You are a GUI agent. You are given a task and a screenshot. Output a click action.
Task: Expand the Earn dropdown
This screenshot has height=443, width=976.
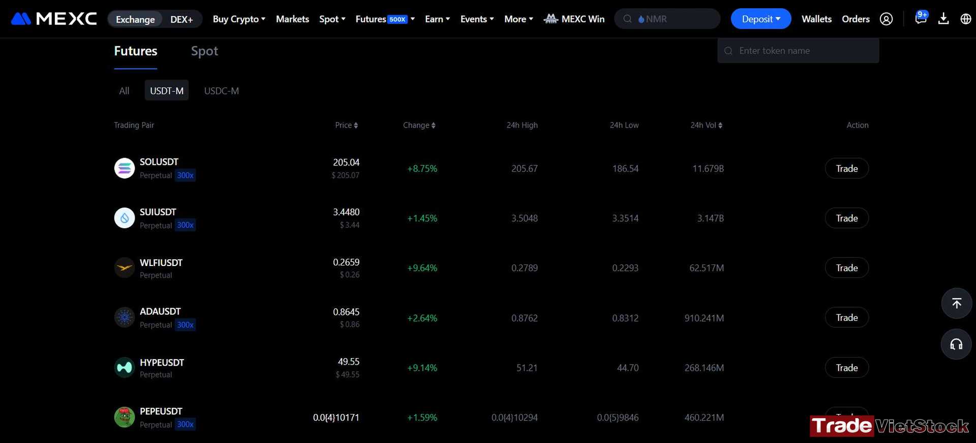(437, 19)
